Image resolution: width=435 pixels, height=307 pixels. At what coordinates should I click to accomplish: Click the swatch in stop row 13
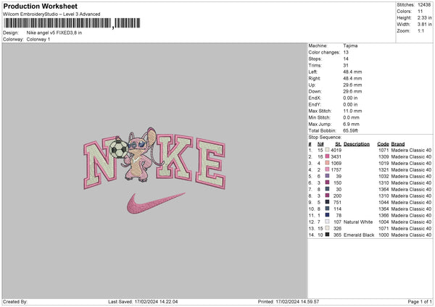[328, 228]
